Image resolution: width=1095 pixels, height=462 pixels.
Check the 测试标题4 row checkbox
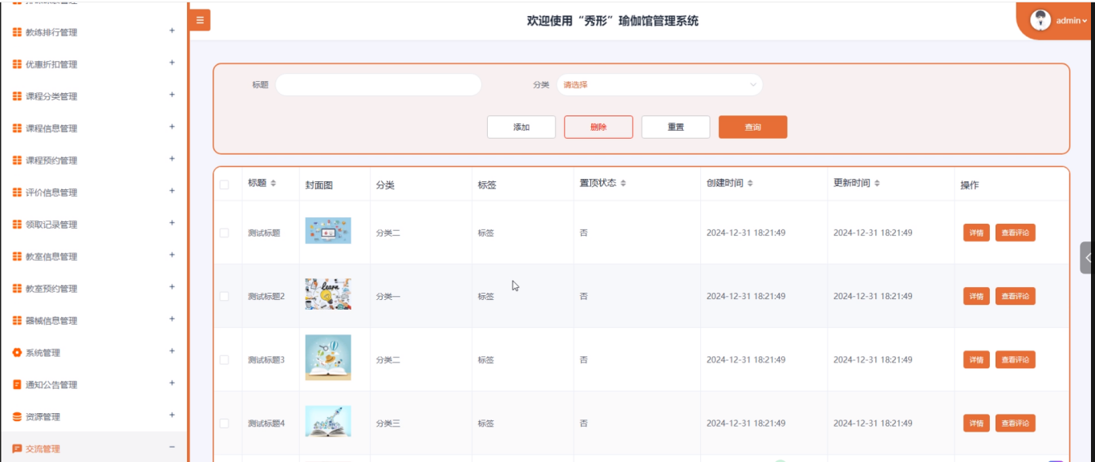[225, 423]
